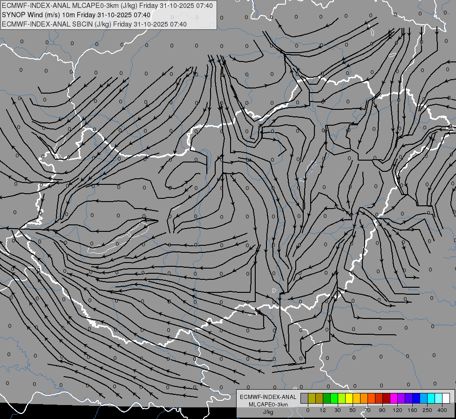Viewport: 456px width, 419px height.
Task: Click legend scale value 12
Action: tap(323, 410)
